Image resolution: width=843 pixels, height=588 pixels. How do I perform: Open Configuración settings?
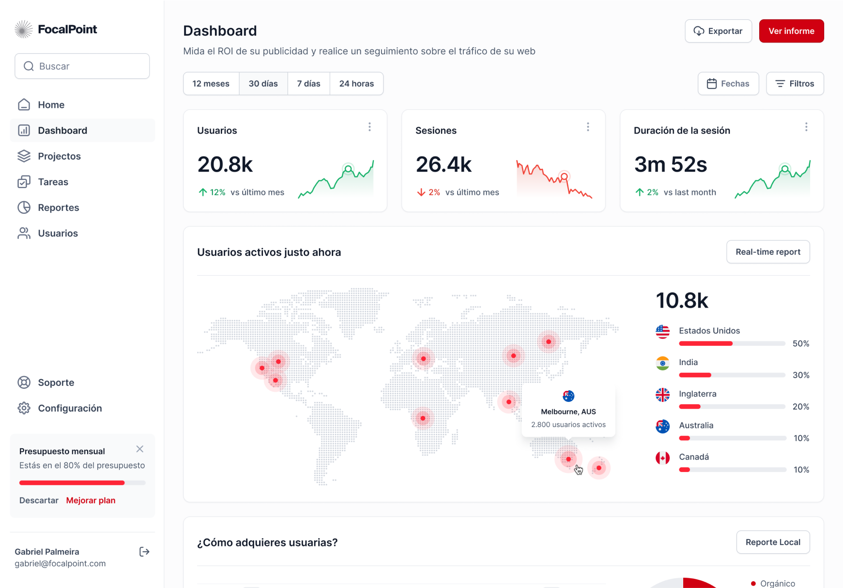(70, 408)
